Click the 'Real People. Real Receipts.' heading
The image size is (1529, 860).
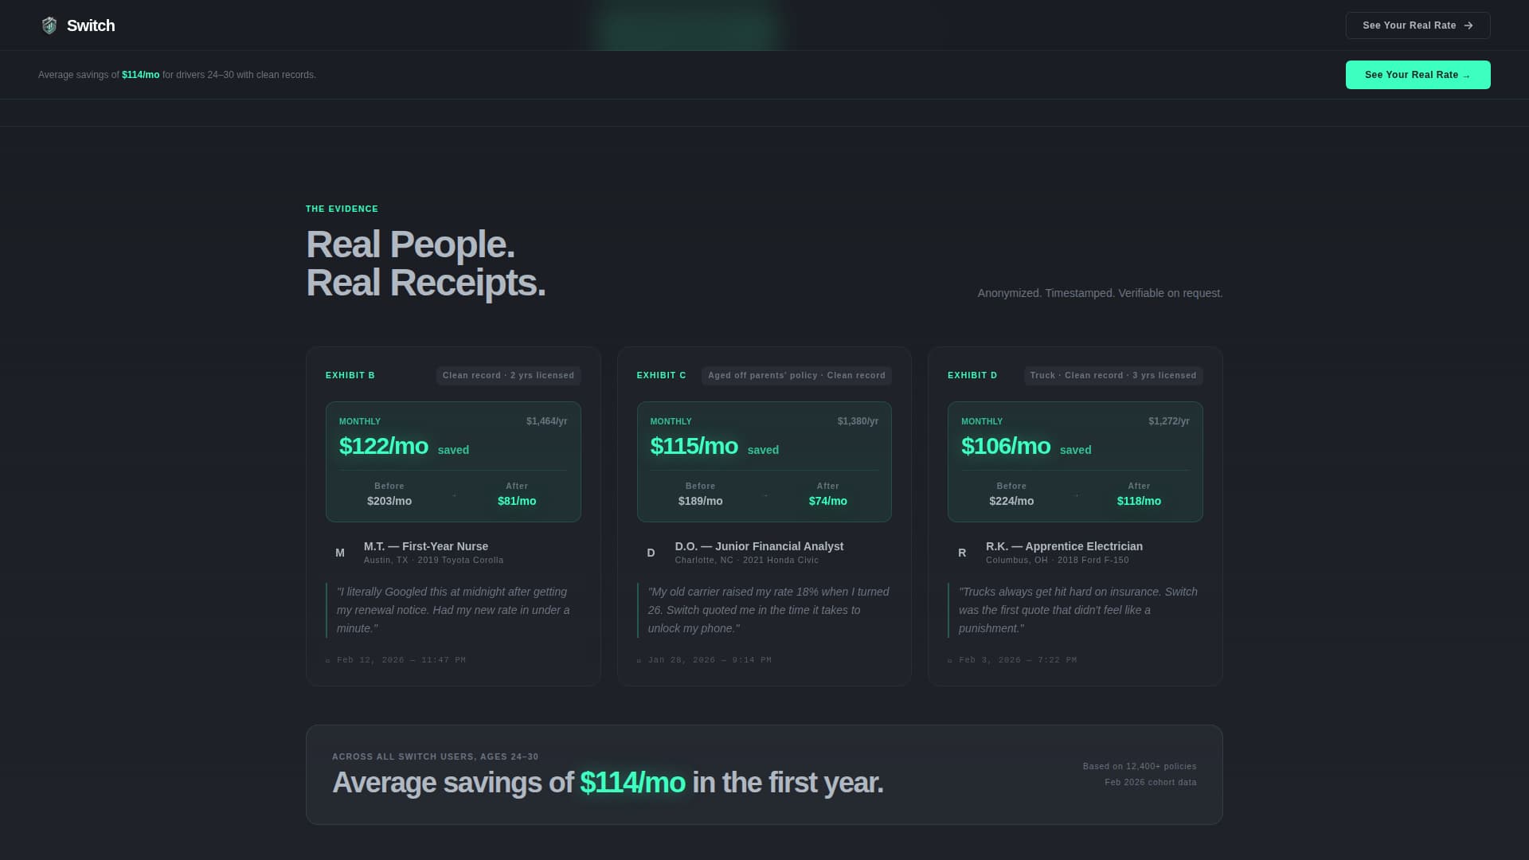426,264
